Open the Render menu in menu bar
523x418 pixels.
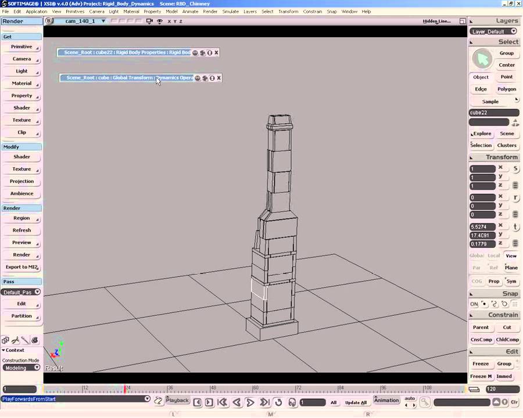[x=210, y=12]
